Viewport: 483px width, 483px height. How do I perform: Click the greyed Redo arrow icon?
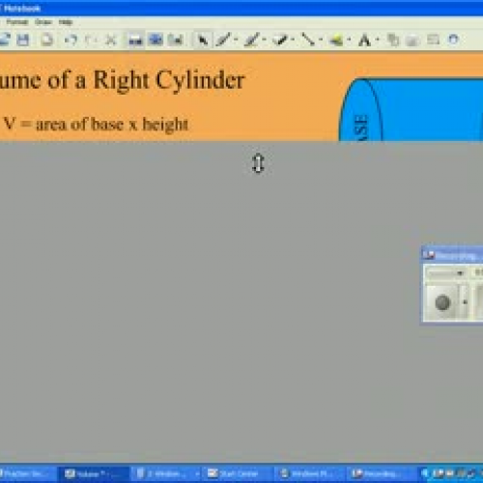point(91,40)
